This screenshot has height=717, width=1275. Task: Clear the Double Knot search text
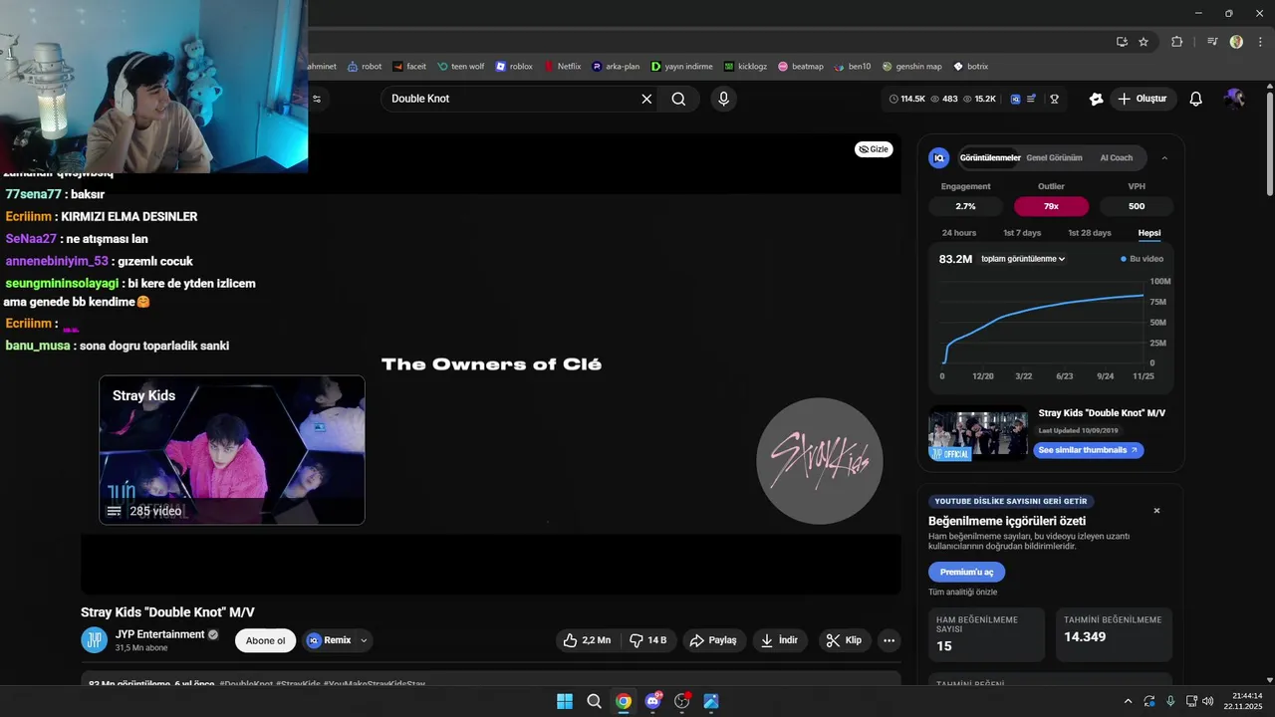tap(646, 99)
